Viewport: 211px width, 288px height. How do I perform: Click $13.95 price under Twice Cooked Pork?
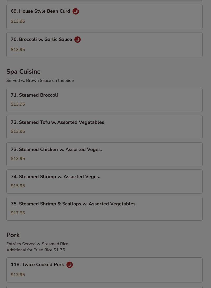(x=18, y=275)
